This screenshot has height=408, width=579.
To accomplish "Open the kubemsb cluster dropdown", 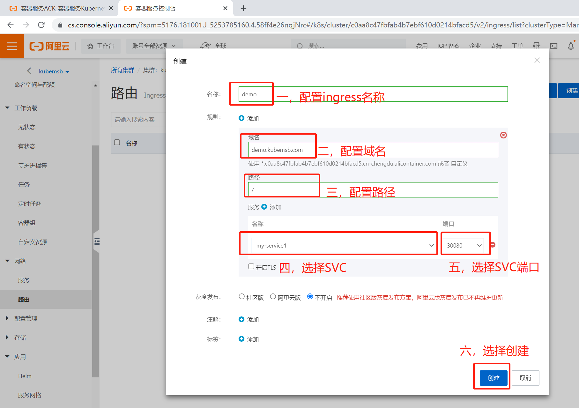I will [x=54, y=71].
